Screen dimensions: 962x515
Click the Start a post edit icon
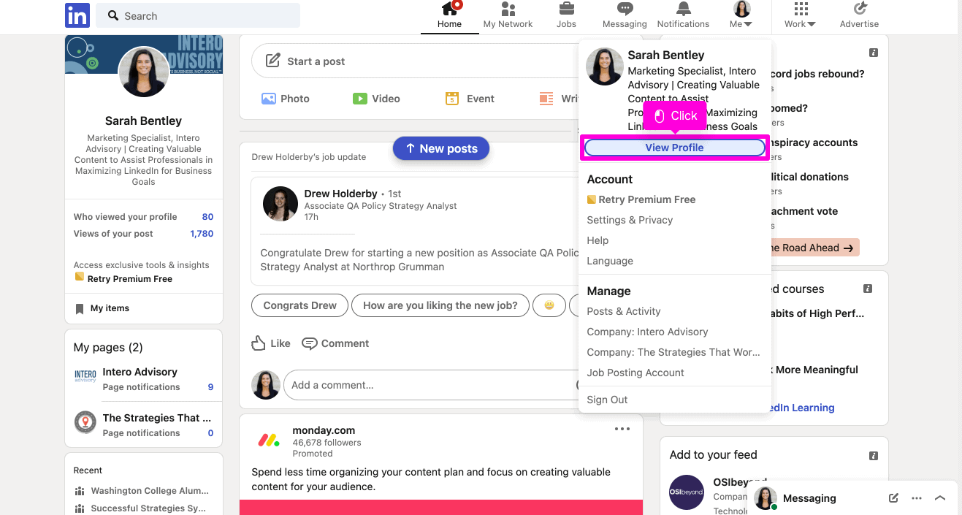click(x=272, y=61)
